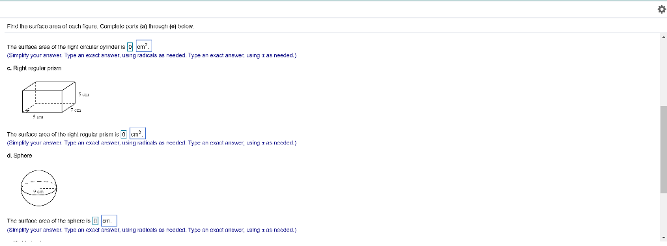The image size is (667, 246).
Task: Click the 'd. Sphere' heading
Action: pyautogui.click(x=20, y=156)
